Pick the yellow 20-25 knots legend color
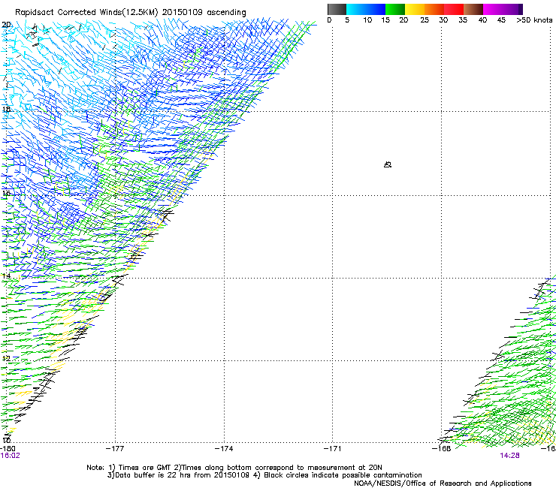This screenshot has width=556, height=488. click(x=415, y=9)
